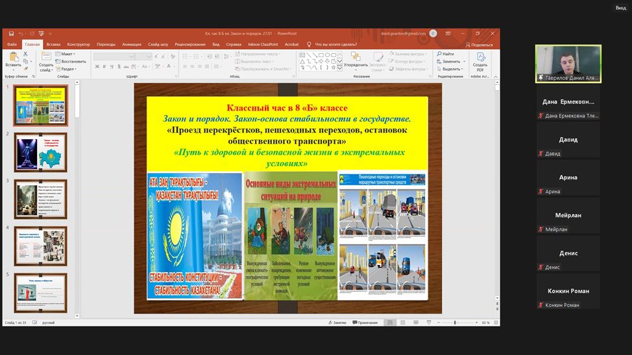Toggle normal view mode in status bar
This screenshot has height=355, width=632.
coord(389,323)
